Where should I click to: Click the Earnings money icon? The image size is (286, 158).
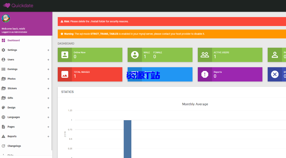point(3,69)
